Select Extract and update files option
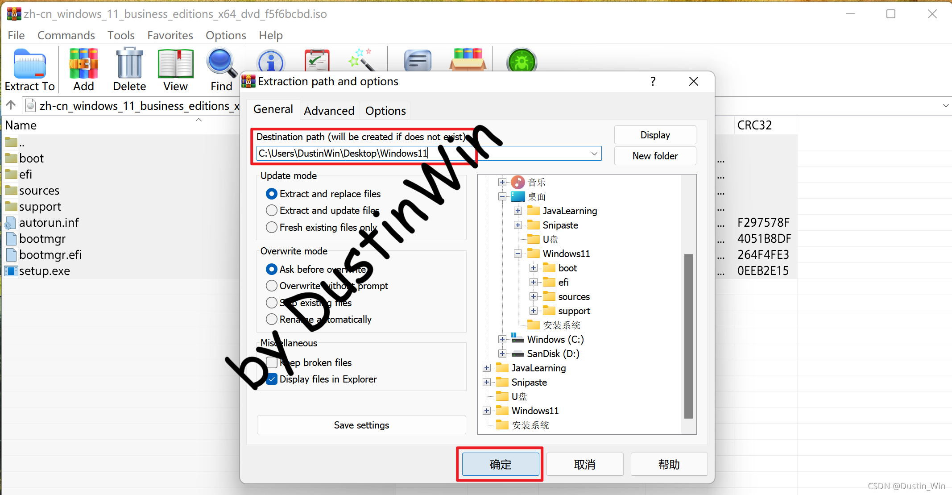952x495 pixels. tap(272, 210)
